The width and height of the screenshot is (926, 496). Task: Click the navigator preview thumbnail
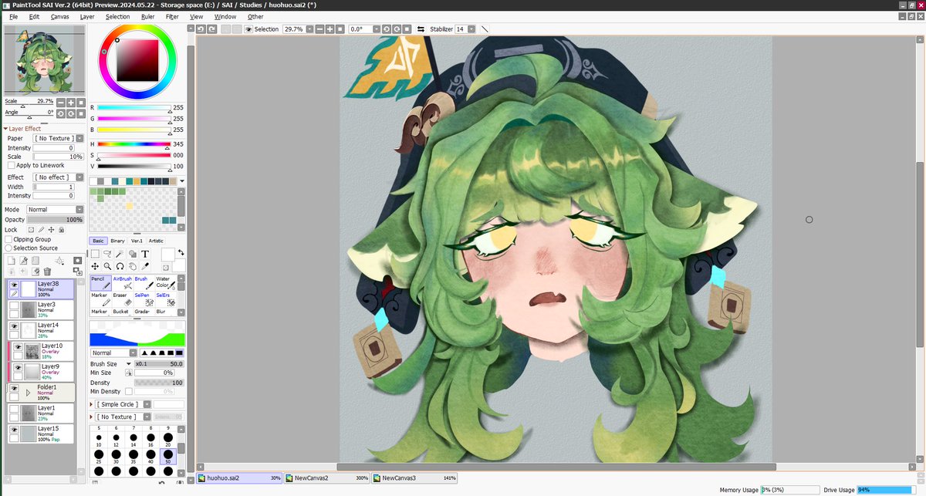pyautogui.click(x=43, y=60)
